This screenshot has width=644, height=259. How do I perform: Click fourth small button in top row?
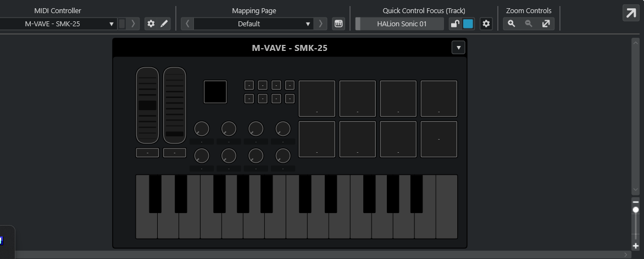290,85
